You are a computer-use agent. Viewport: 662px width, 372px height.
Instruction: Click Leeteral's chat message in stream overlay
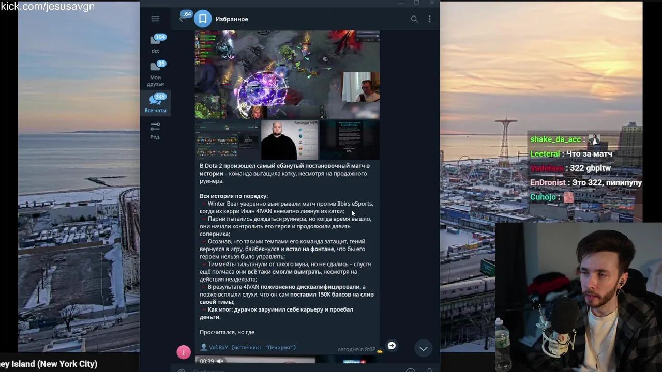[571, 154]
